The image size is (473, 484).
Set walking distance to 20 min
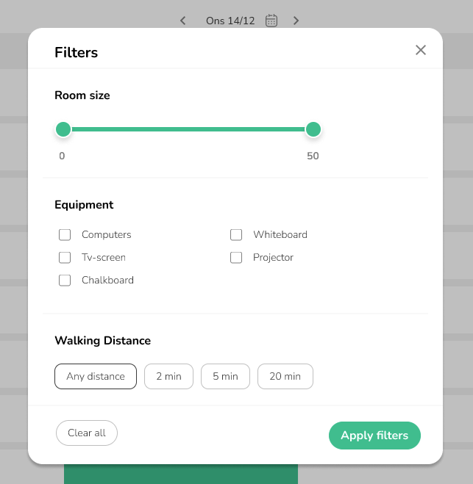[x=285, y=377]
